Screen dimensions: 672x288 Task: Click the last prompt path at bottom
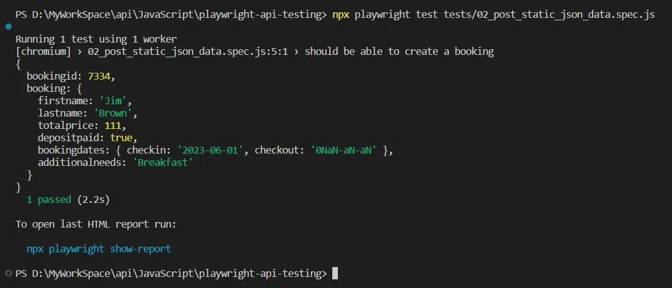171,273
